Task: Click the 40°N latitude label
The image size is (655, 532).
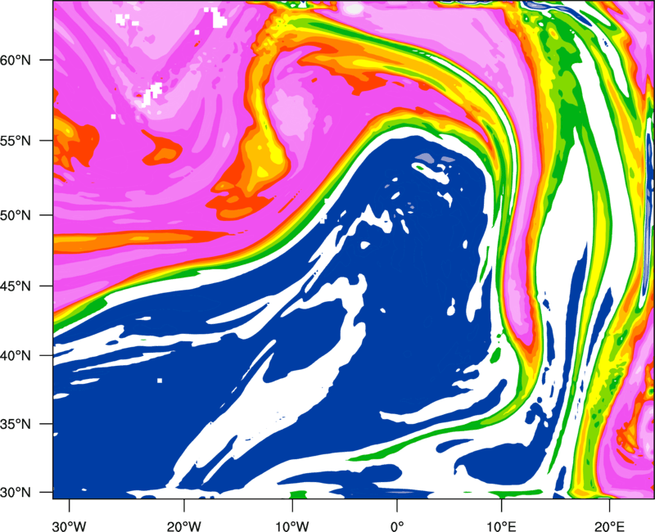Action: click(16, 356)
